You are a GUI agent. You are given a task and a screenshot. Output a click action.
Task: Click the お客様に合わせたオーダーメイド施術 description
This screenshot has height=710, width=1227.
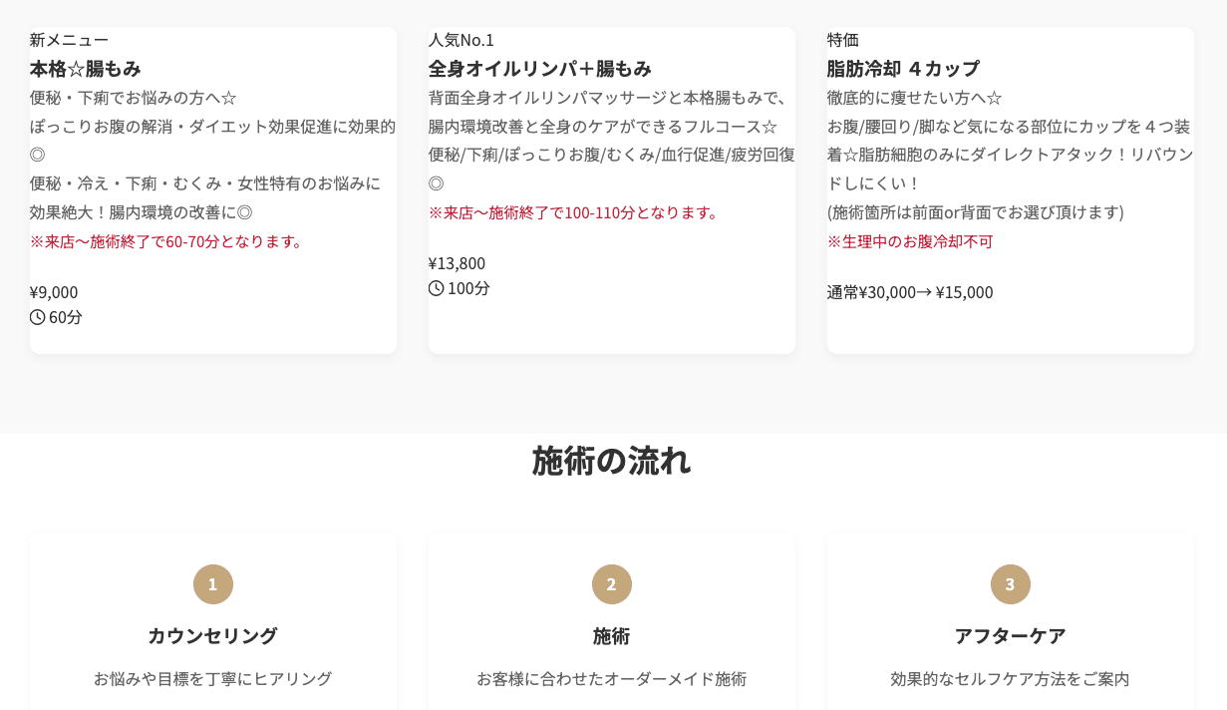coord(612,679)
